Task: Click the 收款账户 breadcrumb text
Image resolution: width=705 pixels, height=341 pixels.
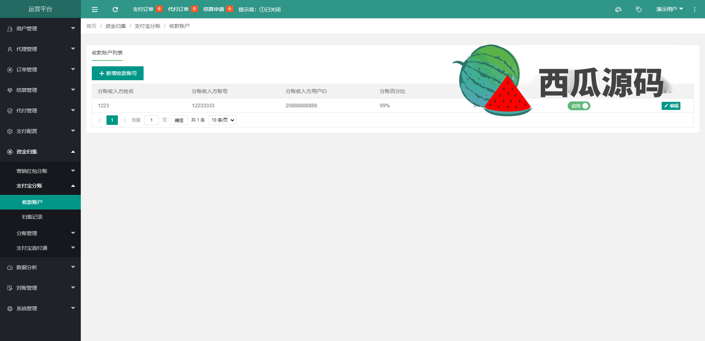Action: (x=180, y=26)
